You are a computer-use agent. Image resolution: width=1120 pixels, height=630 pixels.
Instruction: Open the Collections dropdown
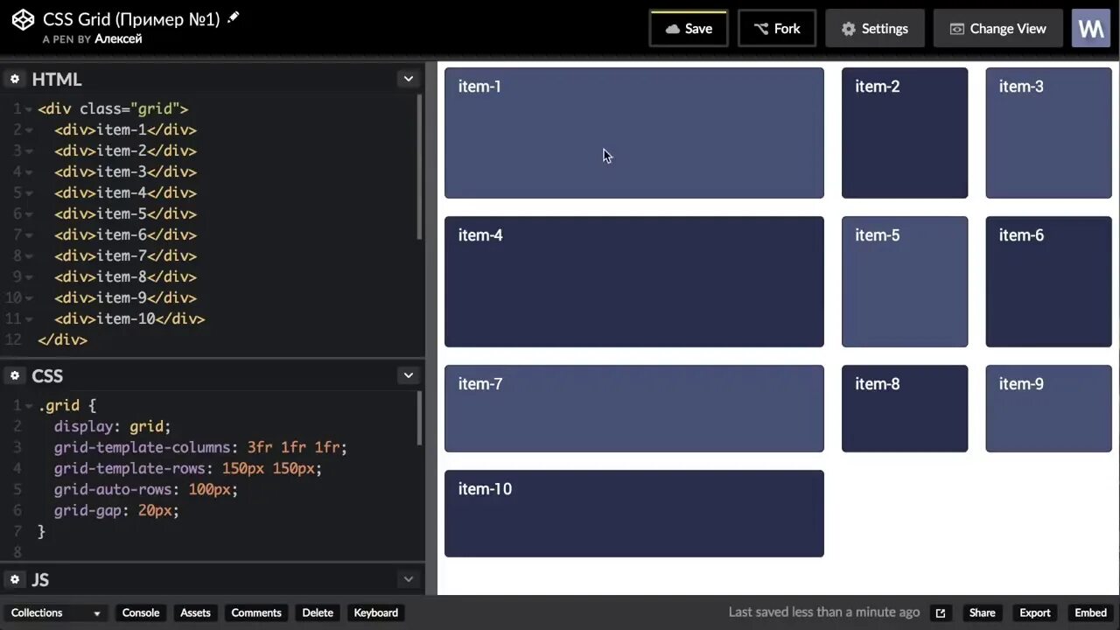tap(55, 612)
